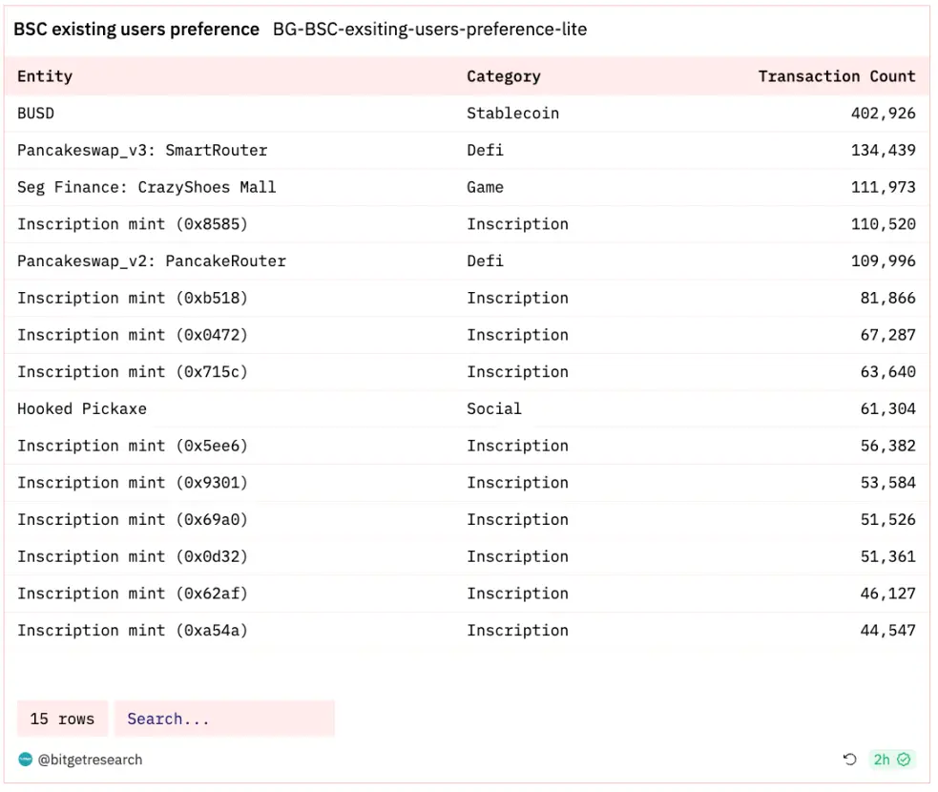Click Seg Finance: CrazyShoes Mall entry
The width and height of the screenshot is (938, 792).
pos(146,187)
